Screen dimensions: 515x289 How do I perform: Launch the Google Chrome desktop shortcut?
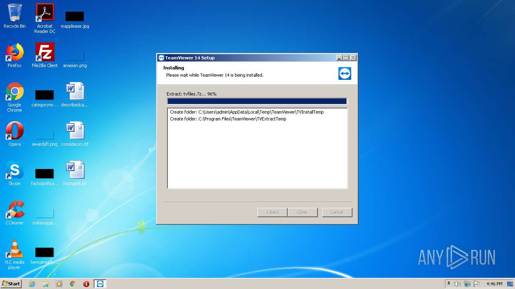click(x=14, y=97)
